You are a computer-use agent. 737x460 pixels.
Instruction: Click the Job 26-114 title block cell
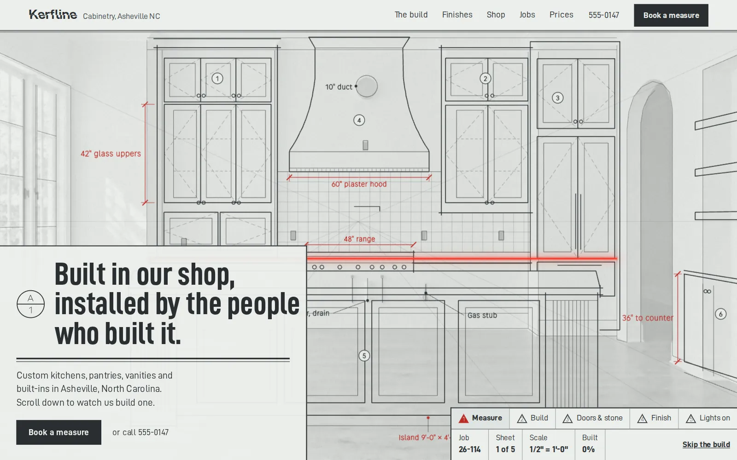470,444
